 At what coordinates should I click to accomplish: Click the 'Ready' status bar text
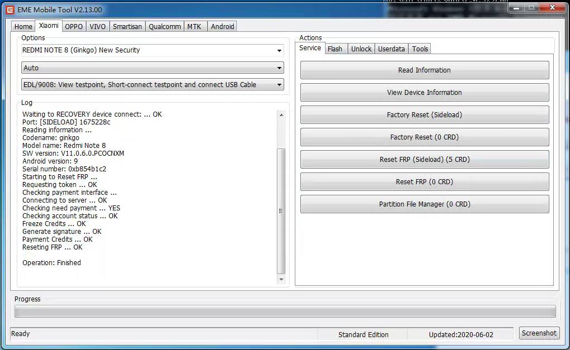coord(20,334)
